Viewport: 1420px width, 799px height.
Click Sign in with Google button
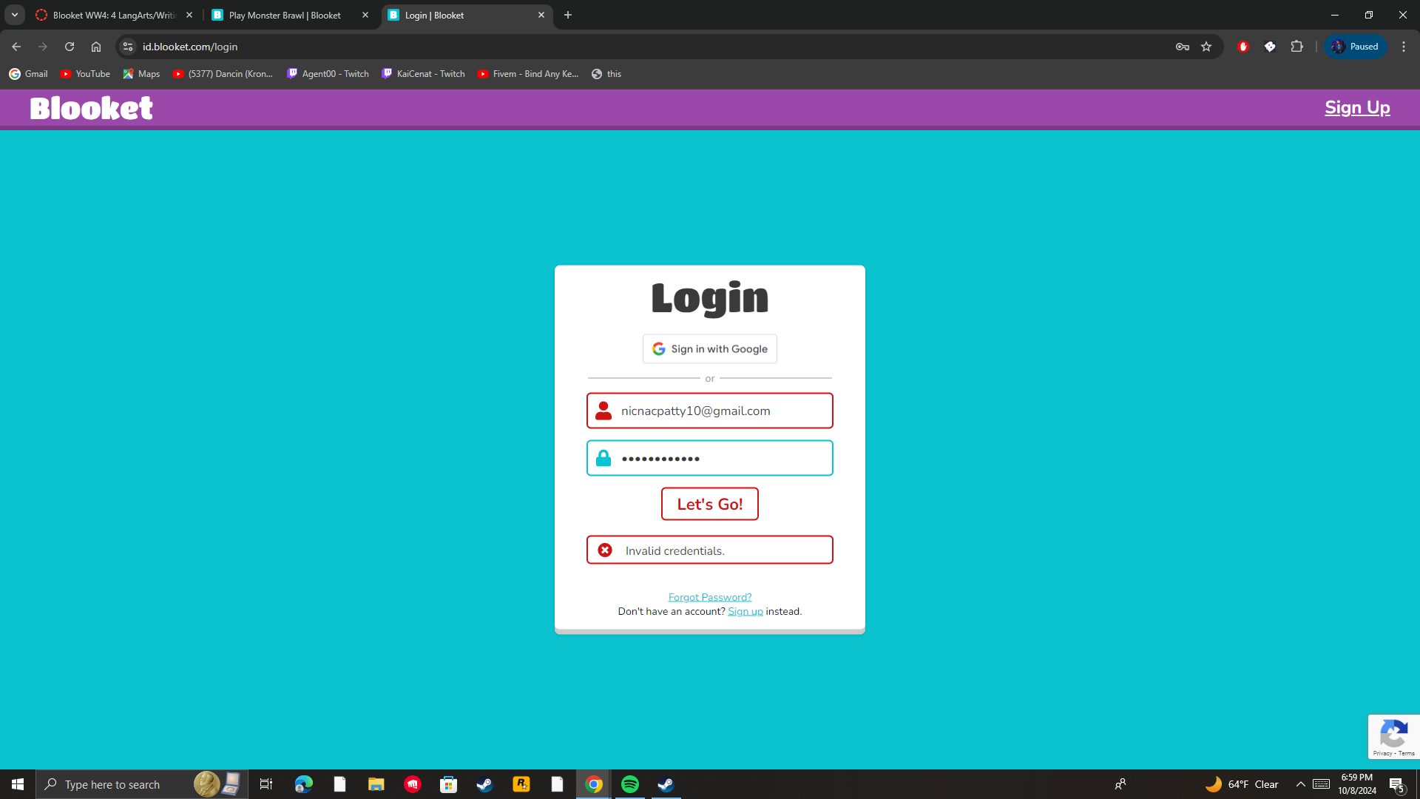[710, 349]
